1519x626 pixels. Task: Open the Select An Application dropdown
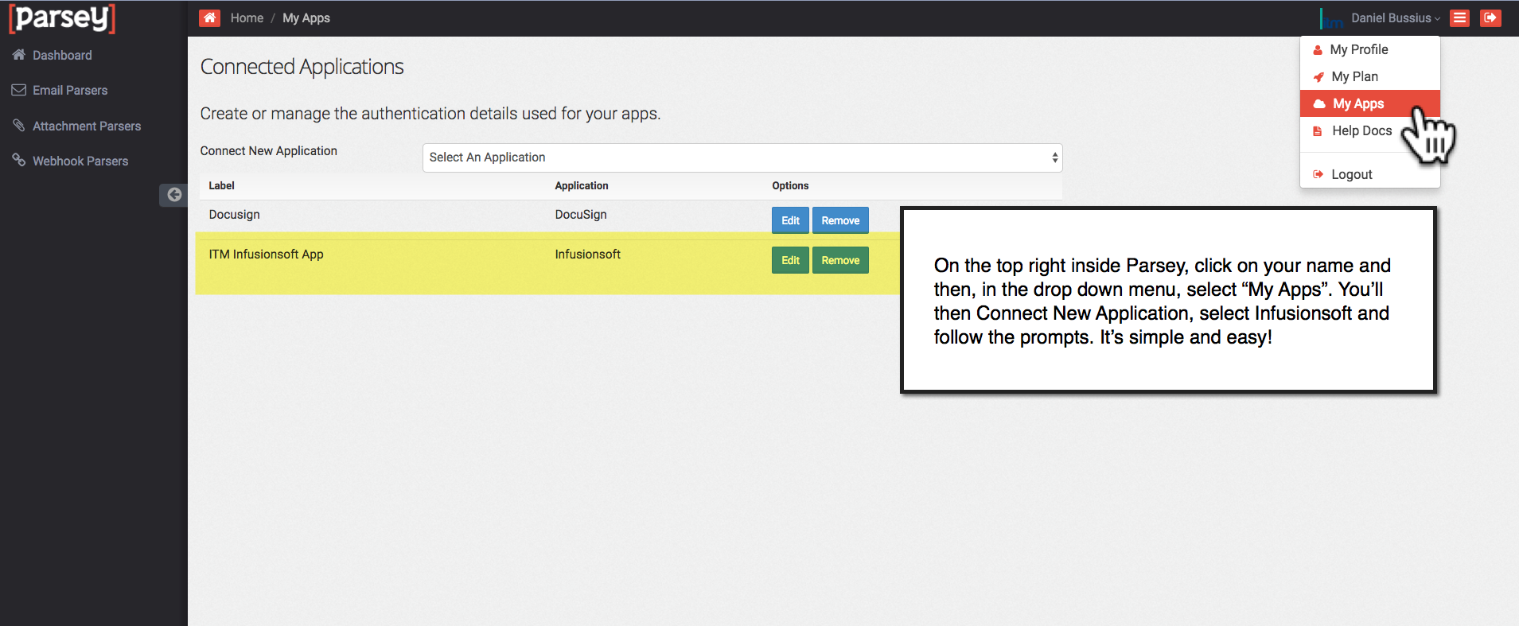(x=742, y=157)
